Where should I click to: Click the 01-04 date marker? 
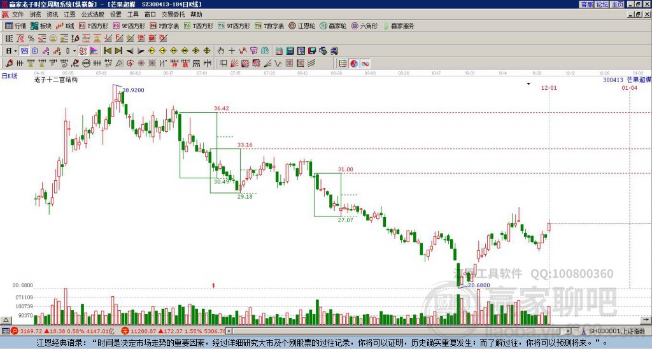click(x=629, y=88)
